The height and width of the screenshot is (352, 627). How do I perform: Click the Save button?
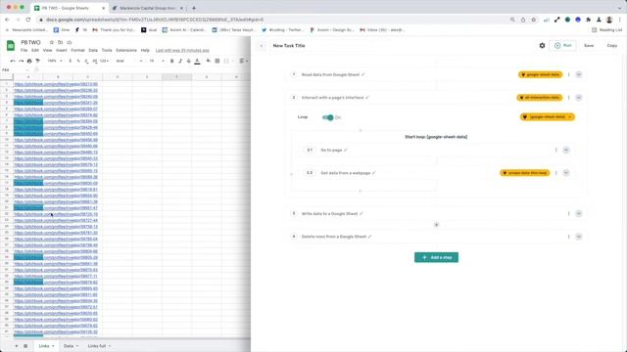589,46
